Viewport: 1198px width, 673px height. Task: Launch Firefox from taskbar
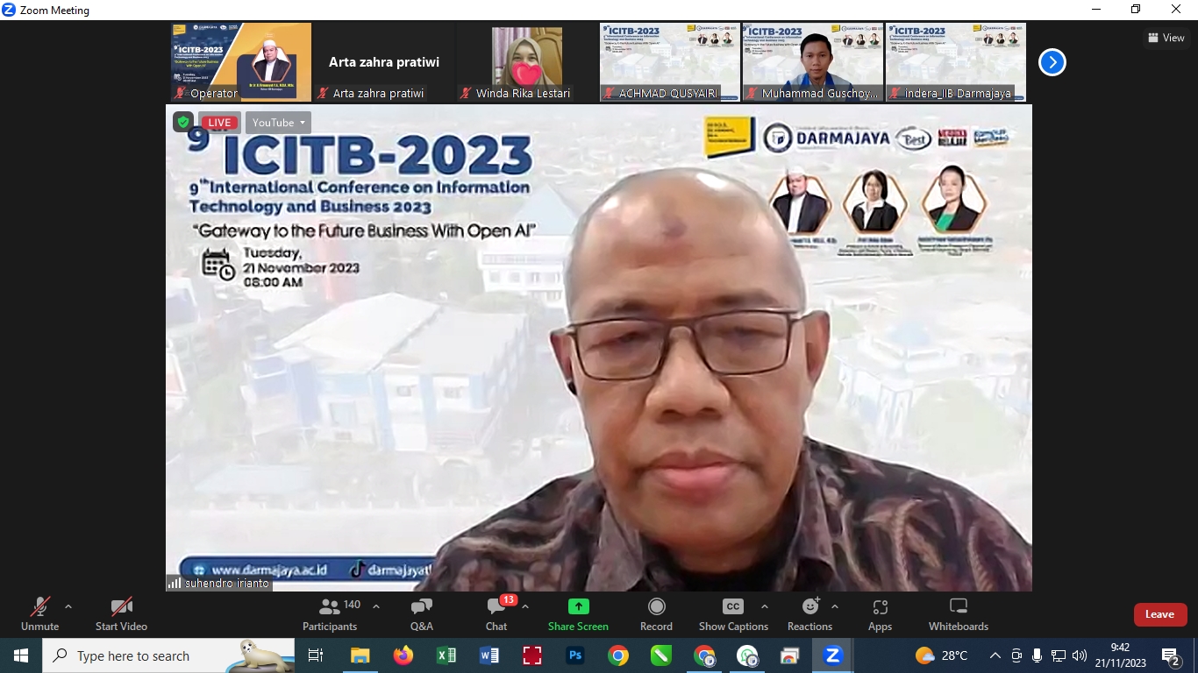tap(403, 655)
